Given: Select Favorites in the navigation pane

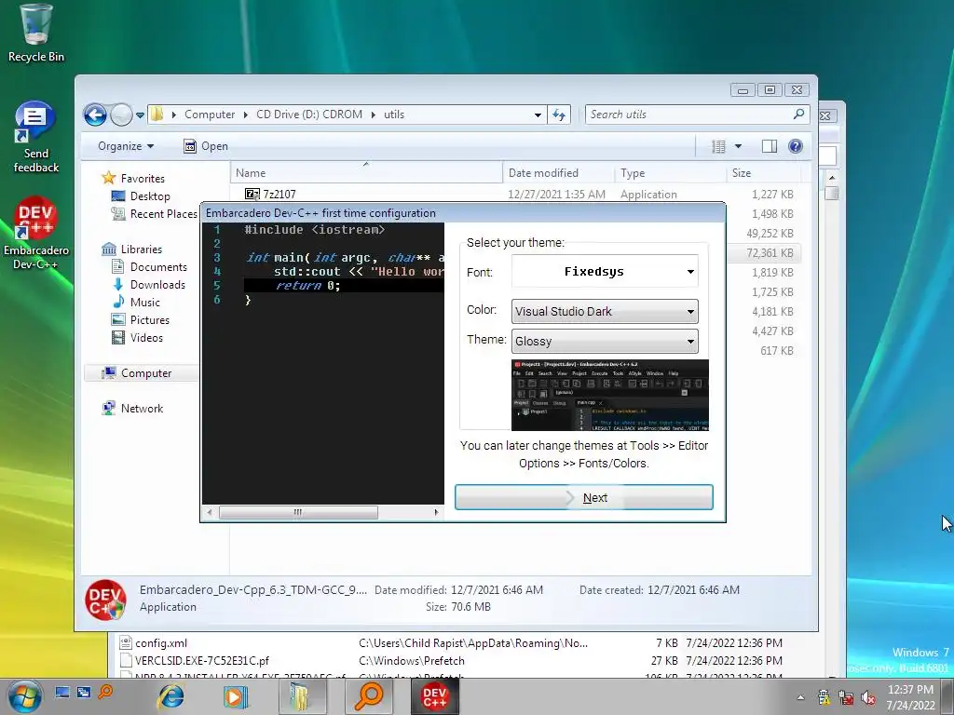Looking at the screenshot, I should pos(143,178).
